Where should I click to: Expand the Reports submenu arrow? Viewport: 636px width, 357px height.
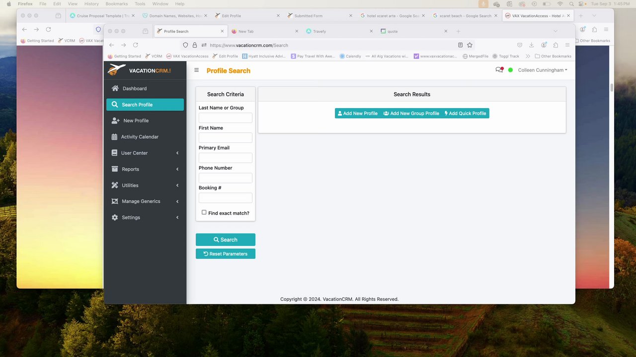[177, 169]
